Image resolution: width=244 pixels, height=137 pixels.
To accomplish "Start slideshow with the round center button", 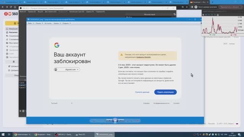I will (x=115, y=121).
